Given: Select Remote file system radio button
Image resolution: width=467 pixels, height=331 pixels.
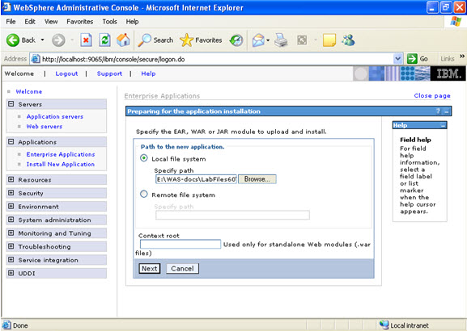Looking at the screenshot, I should point(144,194).
